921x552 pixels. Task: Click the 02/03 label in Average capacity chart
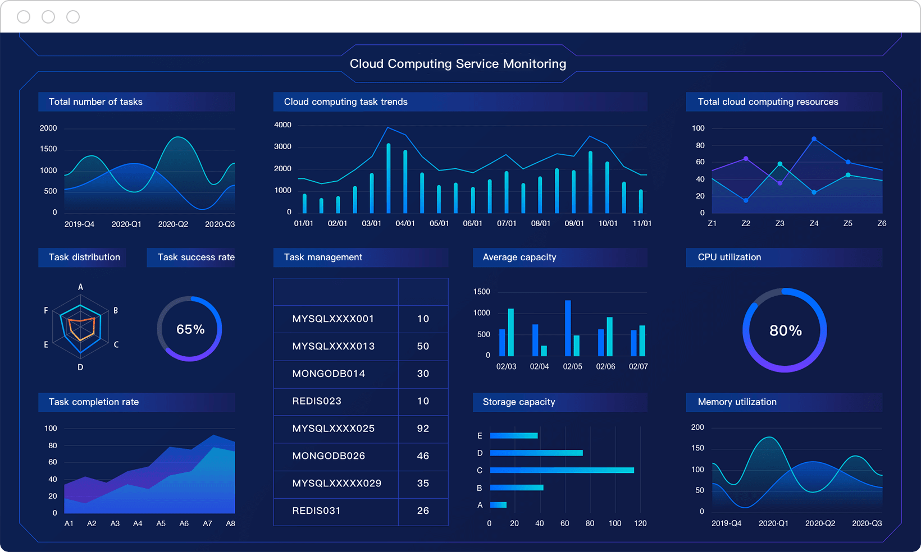tap(506, 366)
